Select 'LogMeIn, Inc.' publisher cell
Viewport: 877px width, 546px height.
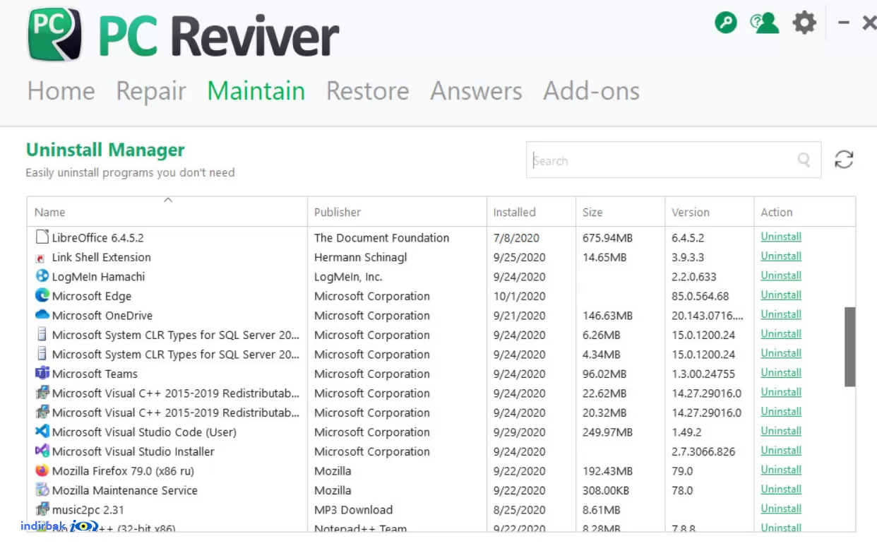pos(348,277)
